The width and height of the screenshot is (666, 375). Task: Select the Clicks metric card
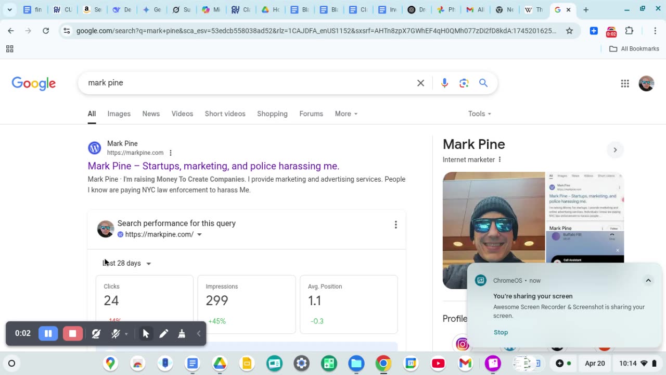(145, 304)
